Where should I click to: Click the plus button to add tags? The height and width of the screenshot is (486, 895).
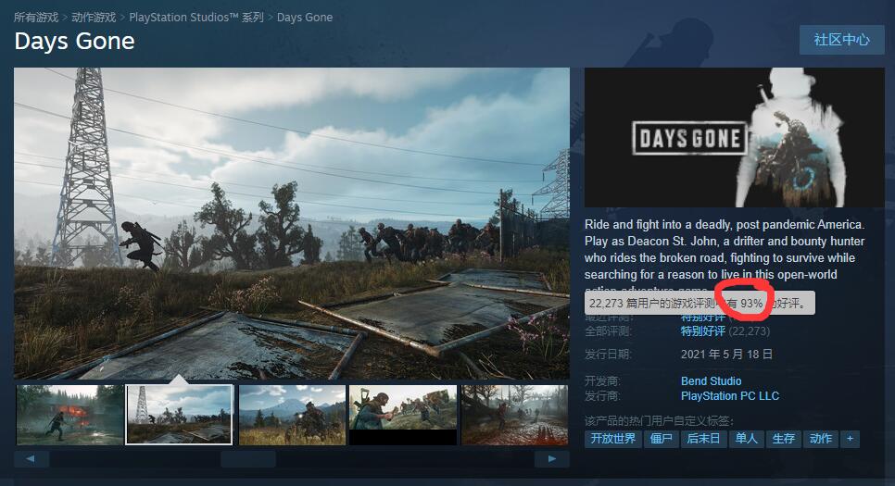[850, 439]
